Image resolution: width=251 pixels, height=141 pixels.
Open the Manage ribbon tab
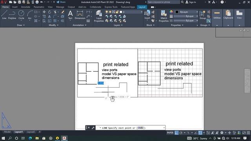click(60, 7)
